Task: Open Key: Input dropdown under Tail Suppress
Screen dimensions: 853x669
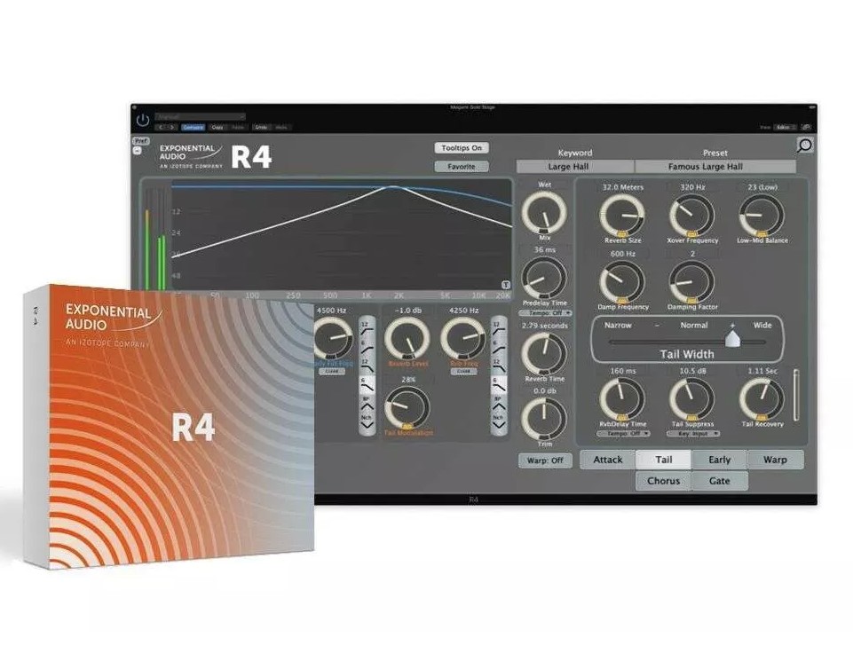Action: pos(693,434)
